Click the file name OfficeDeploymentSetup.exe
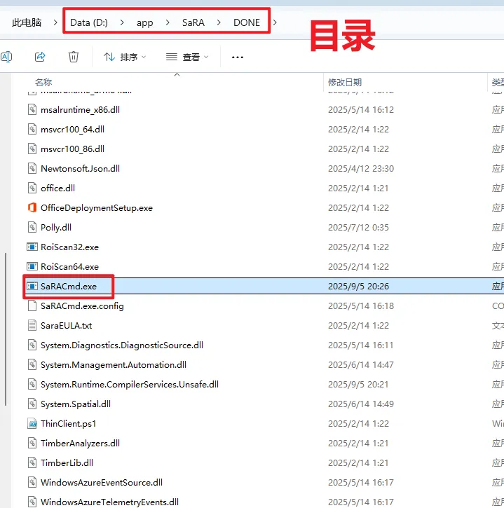This screenshot has height=508, width=504. pyautogui.click(x=97, y=208)
